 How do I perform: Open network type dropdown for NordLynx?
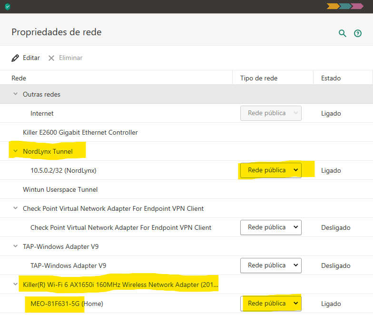point(271,170)
